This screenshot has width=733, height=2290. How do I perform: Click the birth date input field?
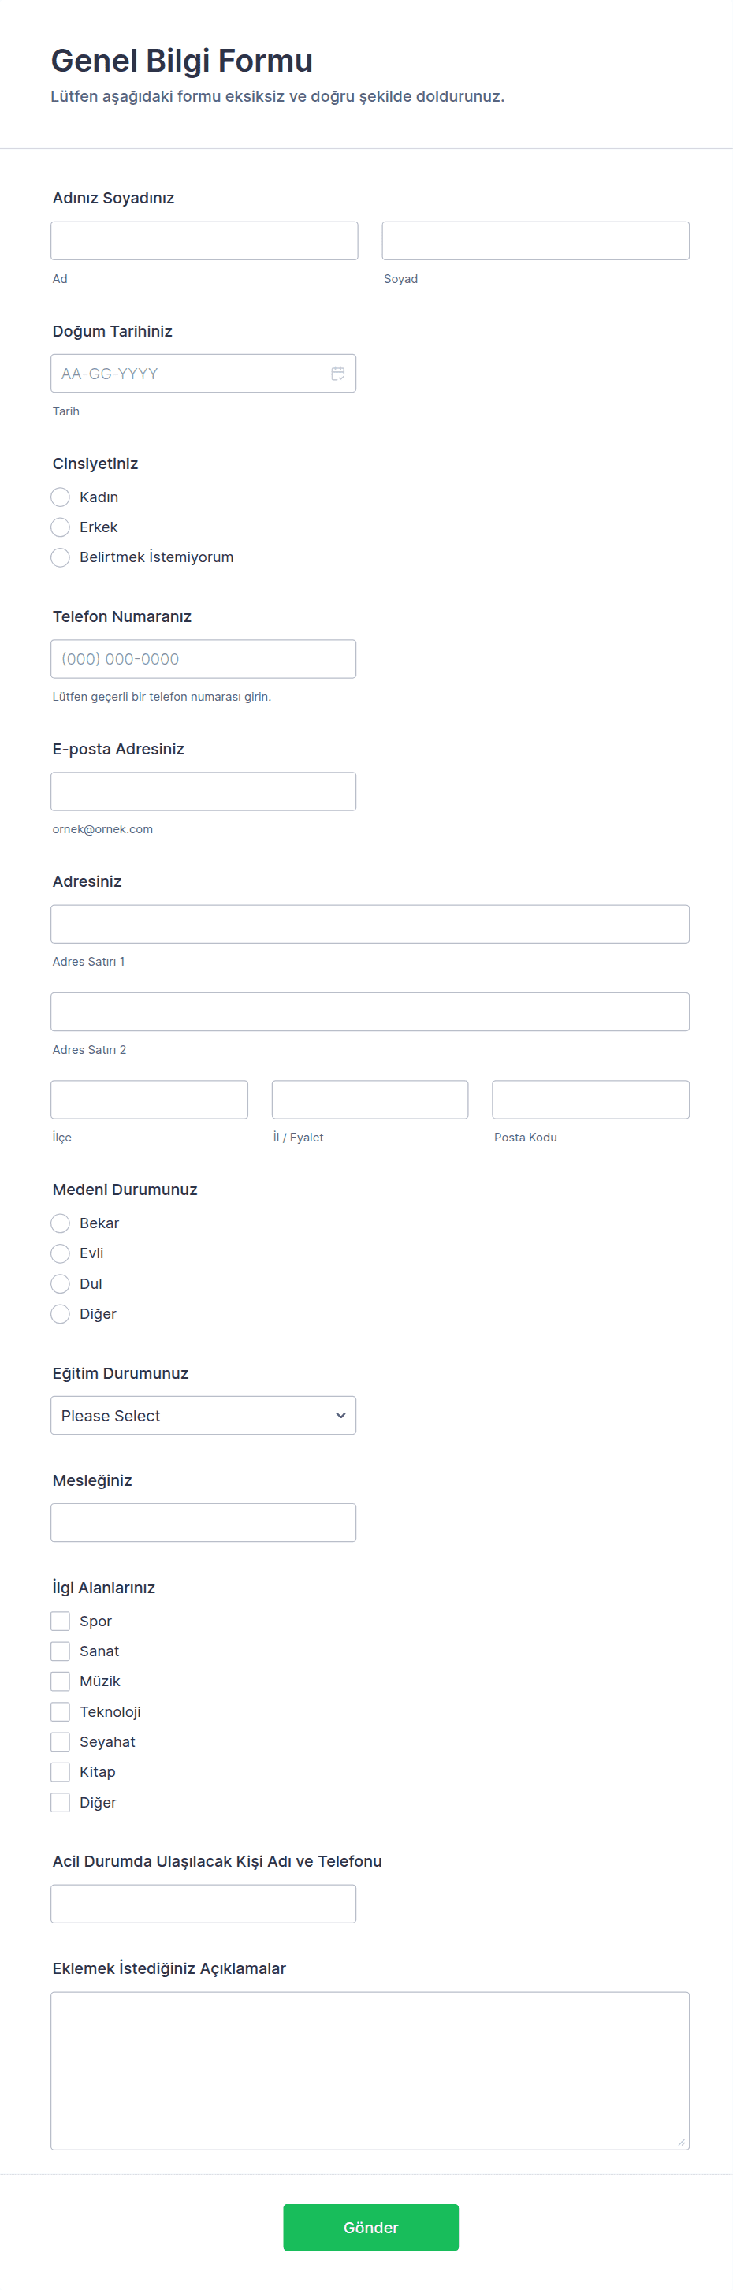(187, 374)
